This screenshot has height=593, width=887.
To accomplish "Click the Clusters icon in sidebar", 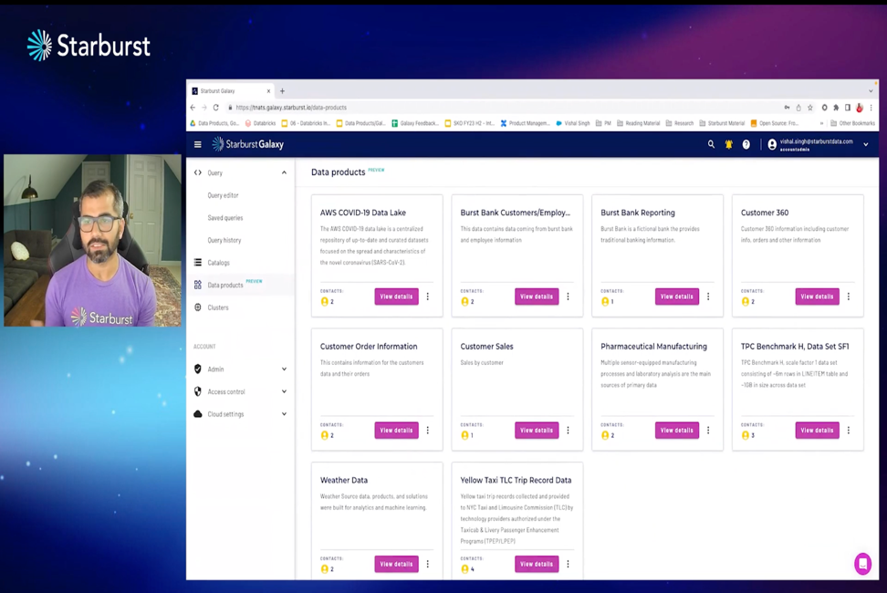I will (197, 307).
